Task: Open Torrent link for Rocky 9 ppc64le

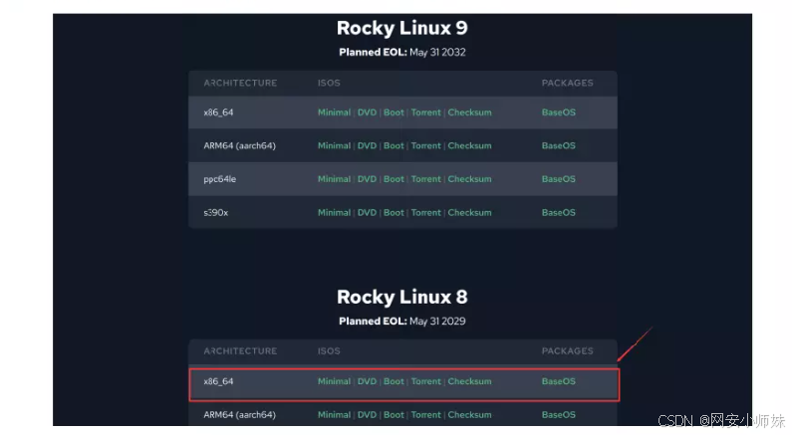Action: pyautogui.click(x=425, y=179)
